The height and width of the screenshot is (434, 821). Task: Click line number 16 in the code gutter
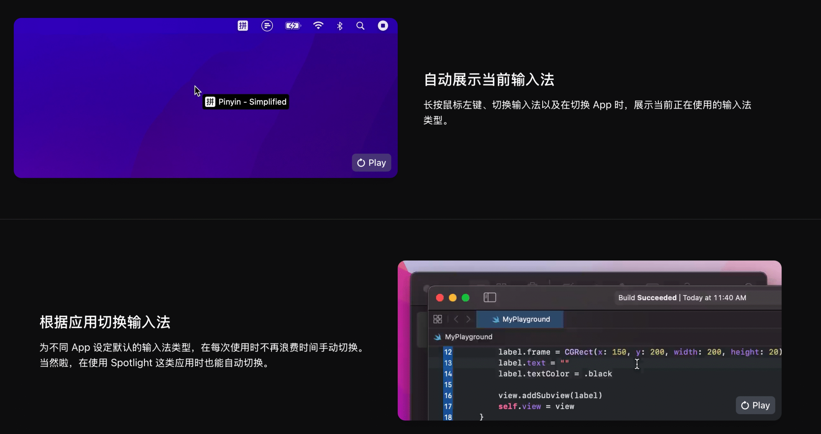[447, 396]
